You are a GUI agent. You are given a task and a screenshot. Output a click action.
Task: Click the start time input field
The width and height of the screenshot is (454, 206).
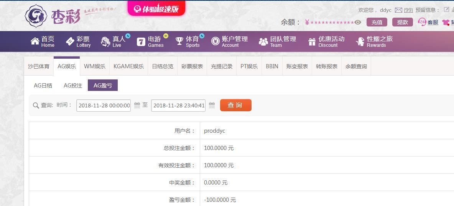(x=104, y=105)
